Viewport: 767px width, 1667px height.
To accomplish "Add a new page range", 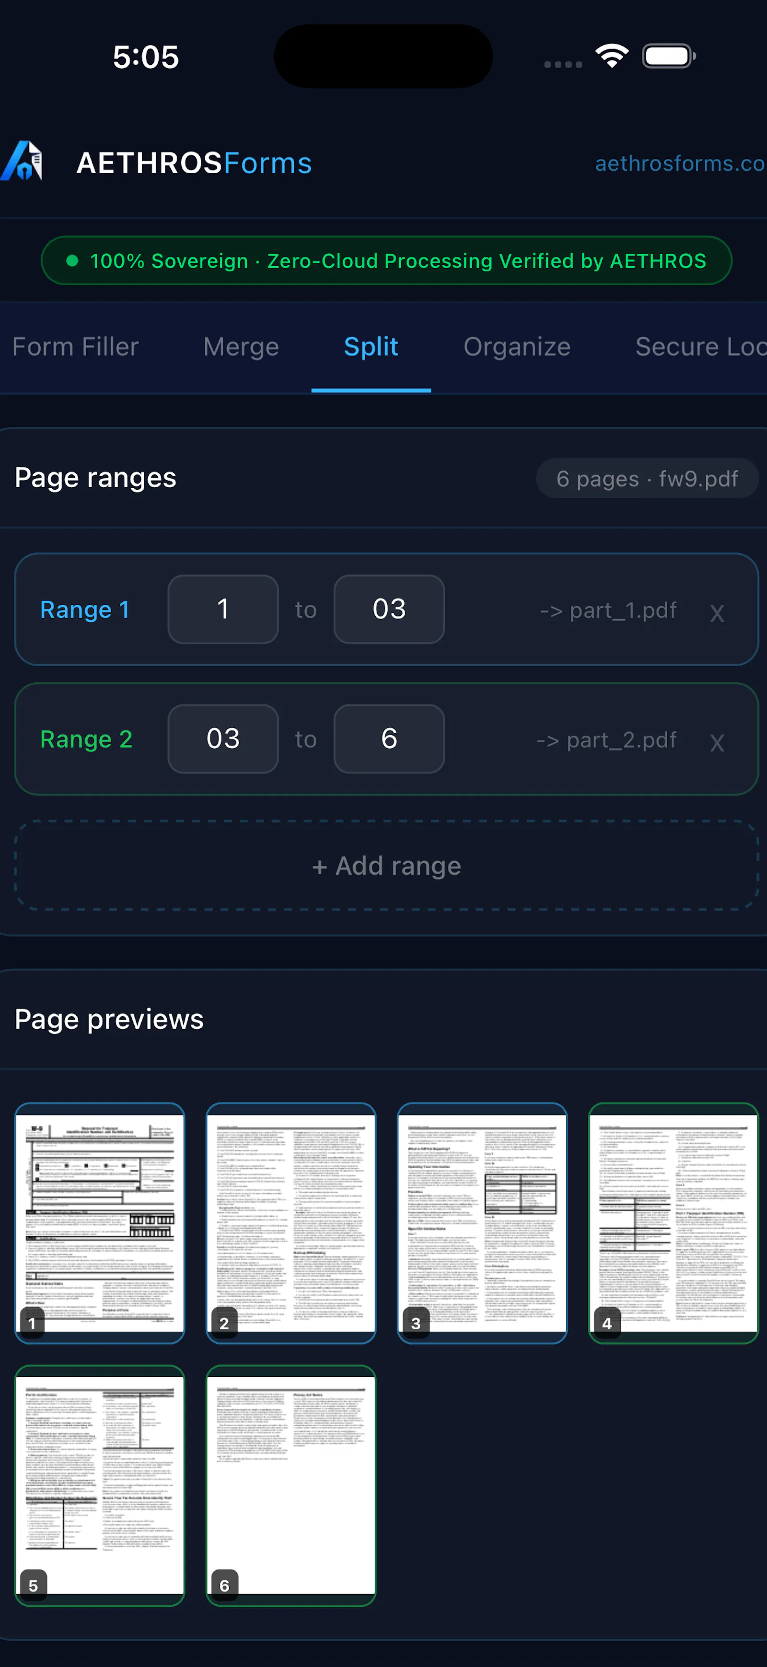I will (x=387, y=866).
